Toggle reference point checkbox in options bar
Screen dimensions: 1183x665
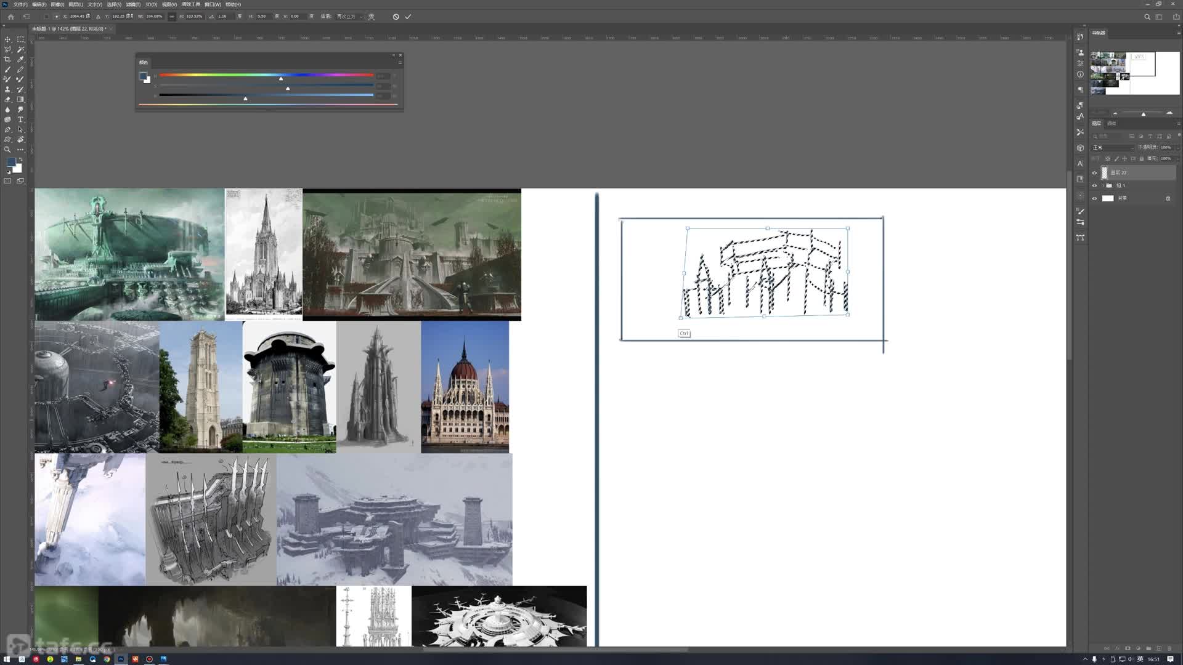tap(46, 17)
